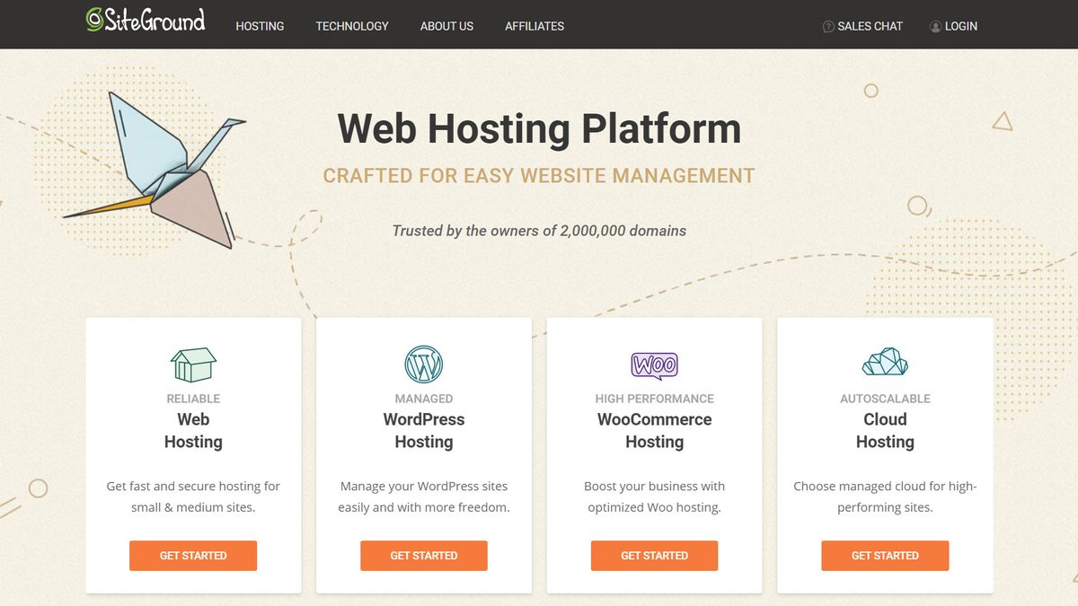Open Sales Chat
1078x606 pixels.
click(x=869, y=26)
